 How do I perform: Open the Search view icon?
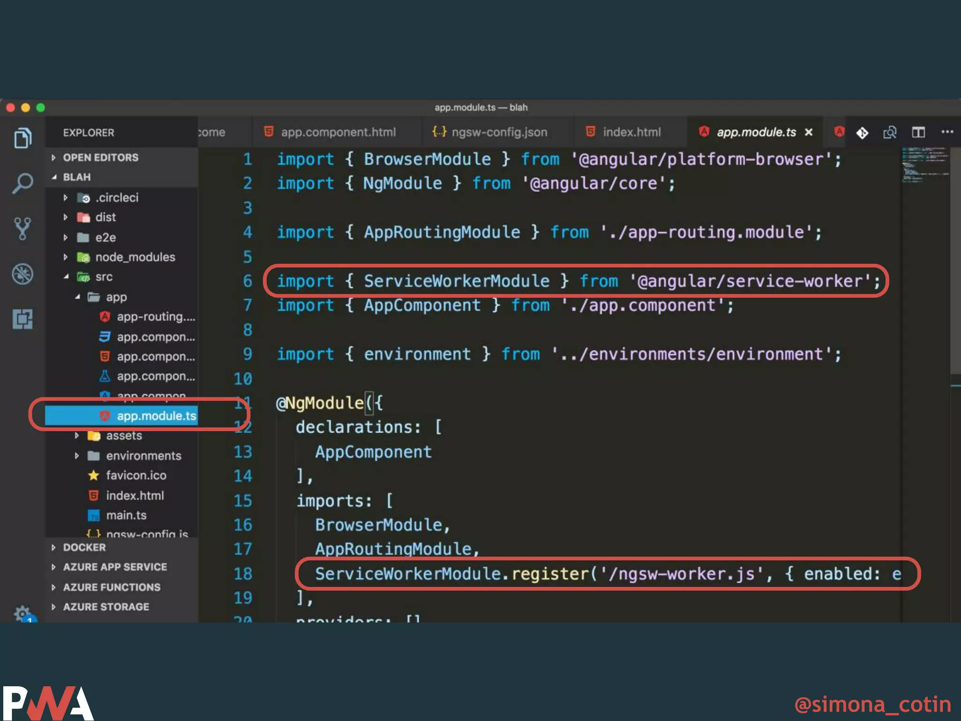click(23, 183)
